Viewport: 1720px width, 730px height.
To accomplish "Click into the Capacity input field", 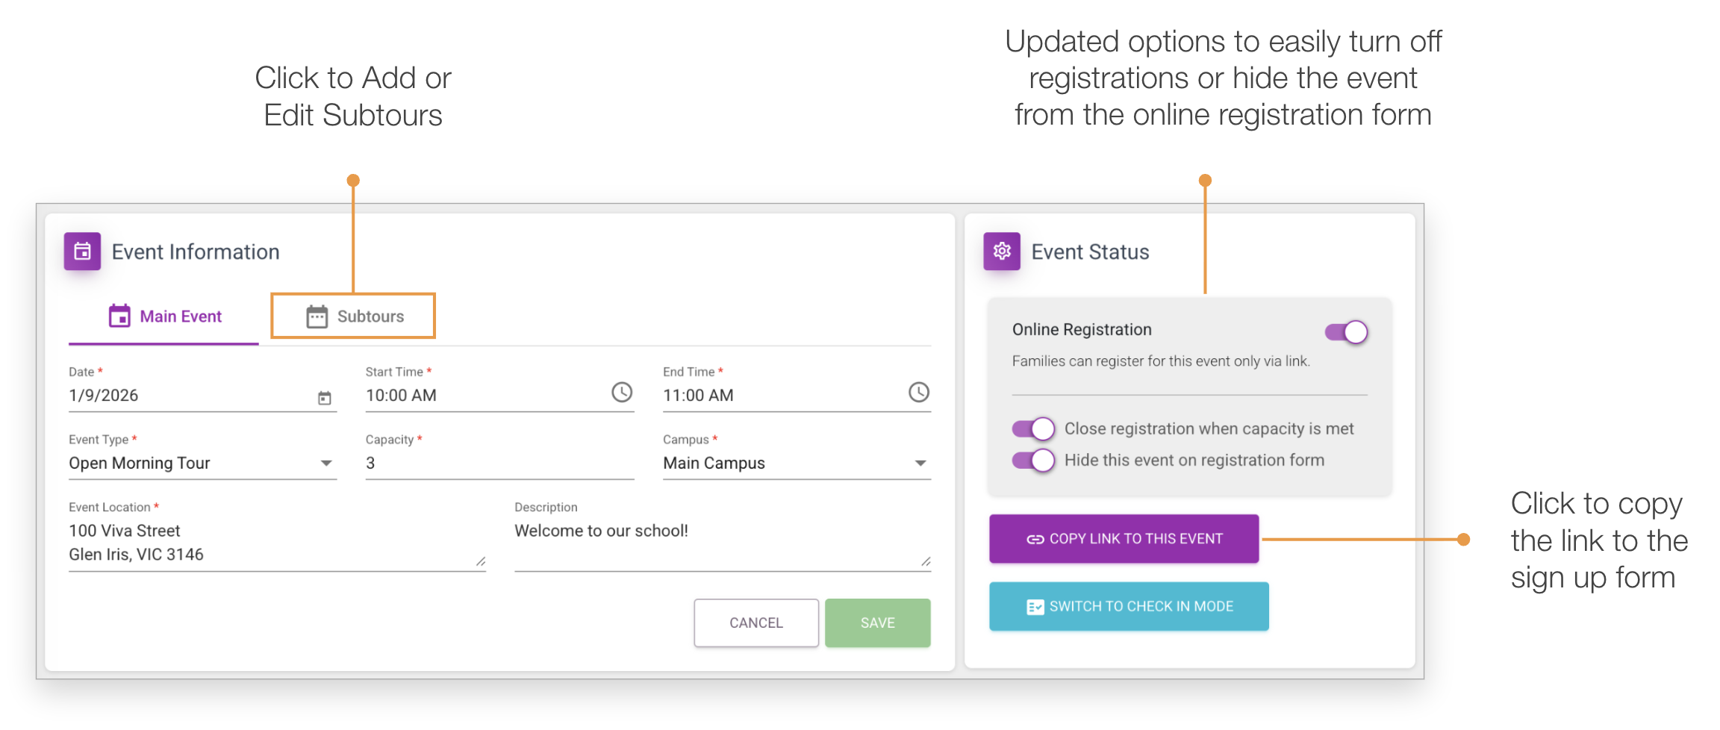I will pyautogui.click(x=499, y=463).
